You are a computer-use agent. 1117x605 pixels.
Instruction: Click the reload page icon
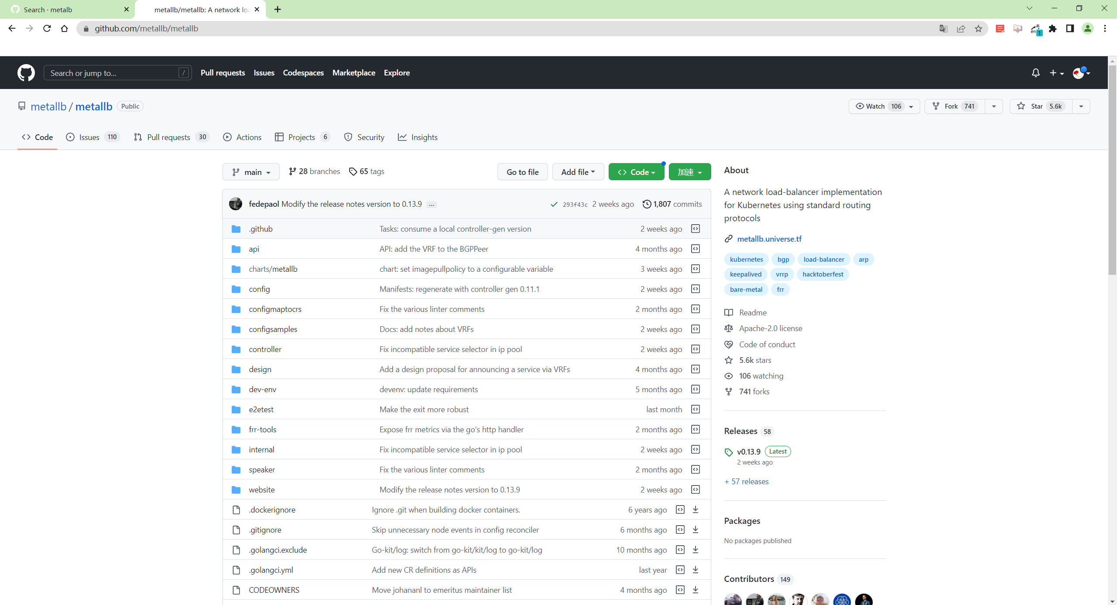coord(47,29)
